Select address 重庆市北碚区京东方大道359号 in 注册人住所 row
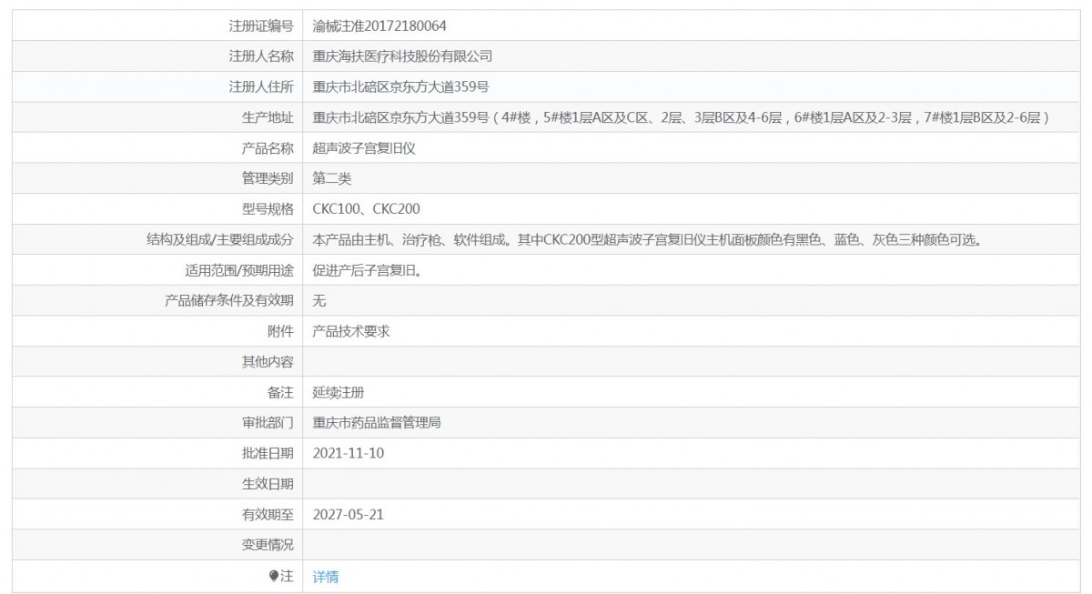 pos(401,87)
